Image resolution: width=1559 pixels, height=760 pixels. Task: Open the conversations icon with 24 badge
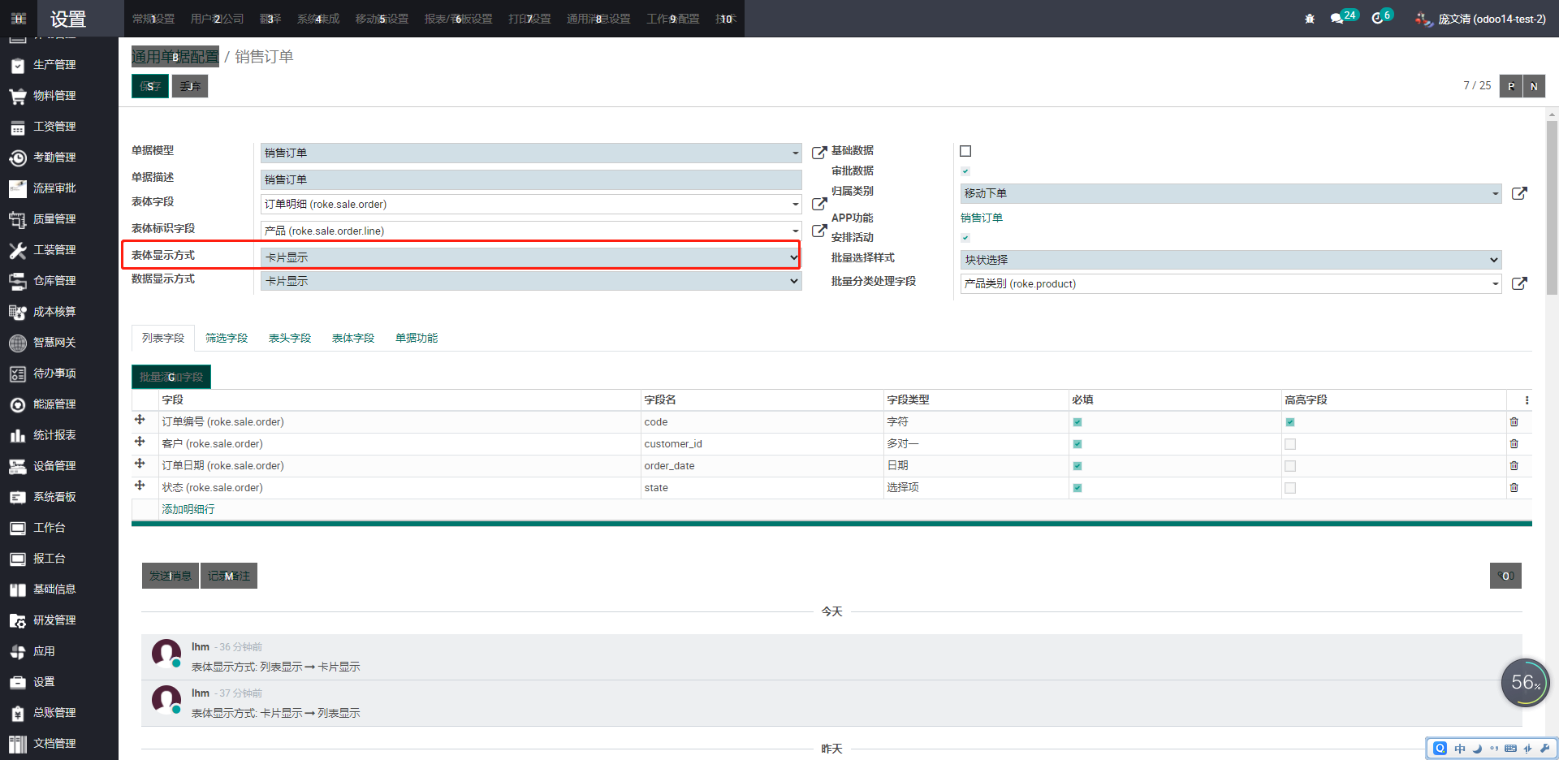[x=1337, y=19]
